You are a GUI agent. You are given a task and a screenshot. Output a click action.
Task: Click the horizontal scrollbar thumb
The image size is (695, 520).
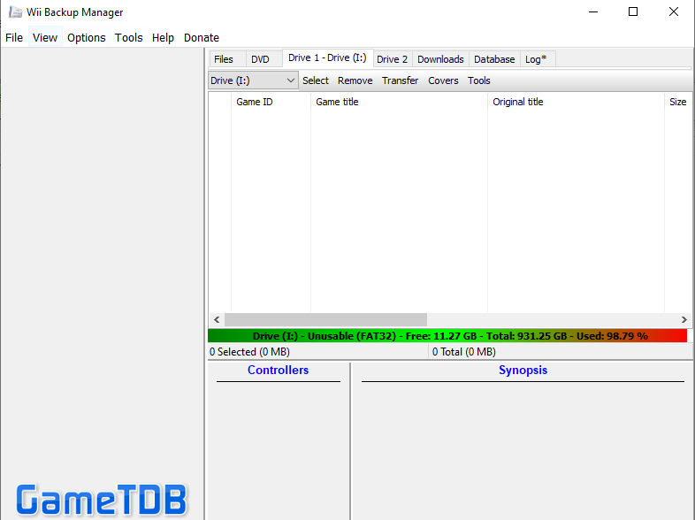coord(325,319)
